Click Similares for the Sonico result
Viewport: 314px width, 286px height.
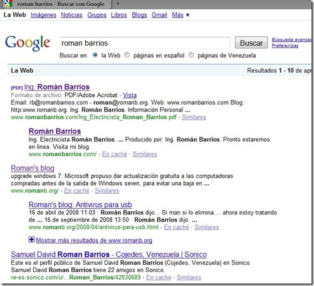(189, 277)
